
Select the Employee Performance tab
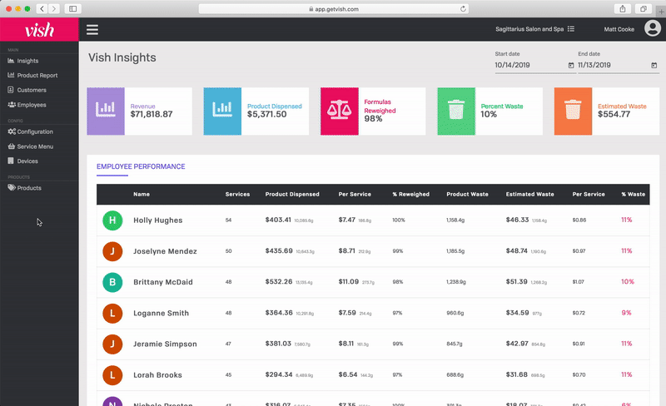click(x=141, y=166)
